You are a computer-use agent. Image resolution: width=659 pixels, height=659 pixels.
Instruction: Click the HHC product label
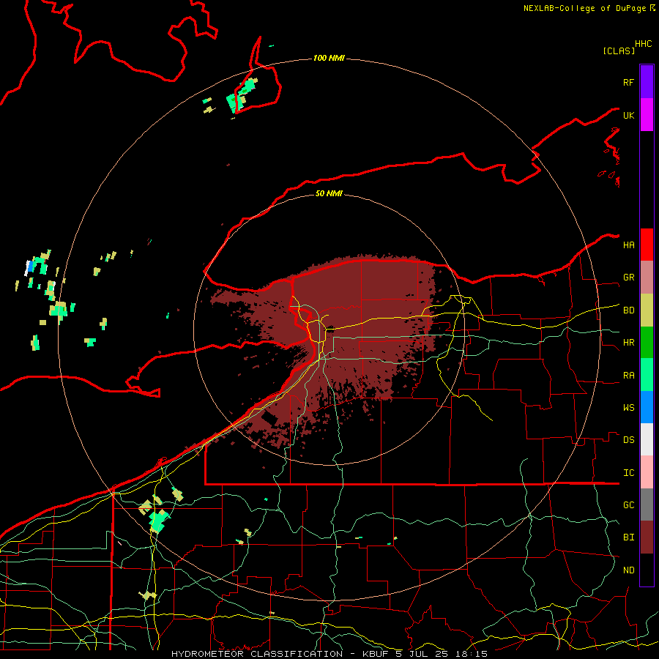click(x=643, y=44)
